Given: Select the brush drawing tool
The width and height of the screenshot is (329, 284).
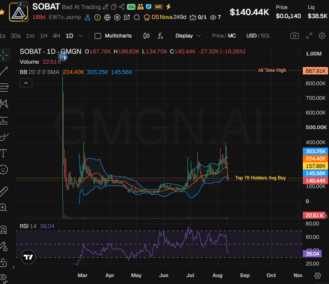Looking at the screenshot, I should point(4,137).
